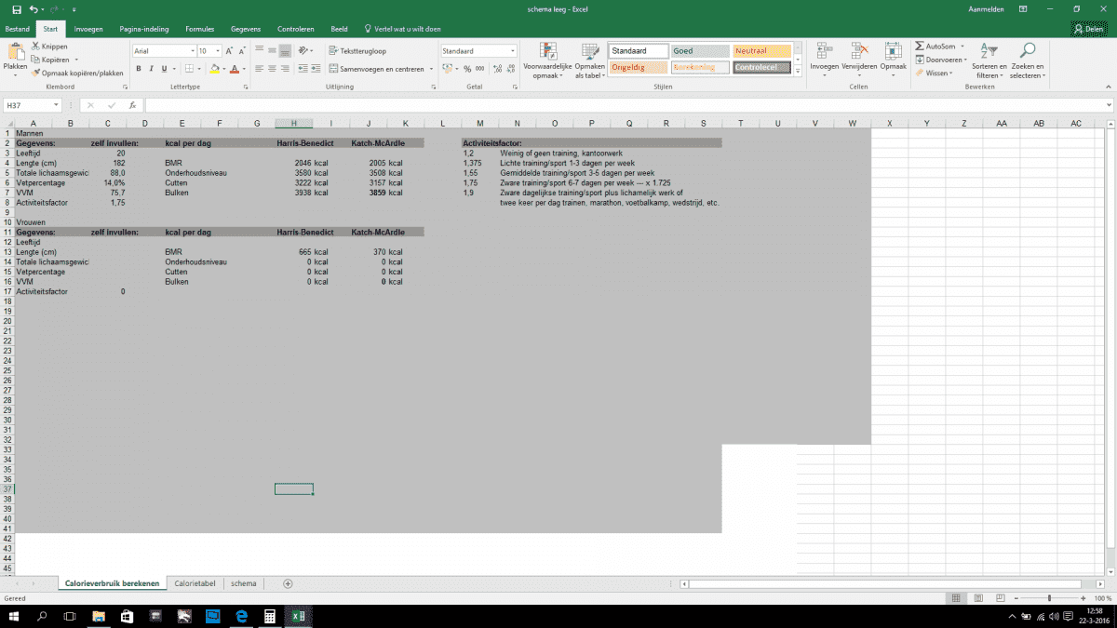Open the font size dropdown
1117x628 pixels.
click(218, 51)
